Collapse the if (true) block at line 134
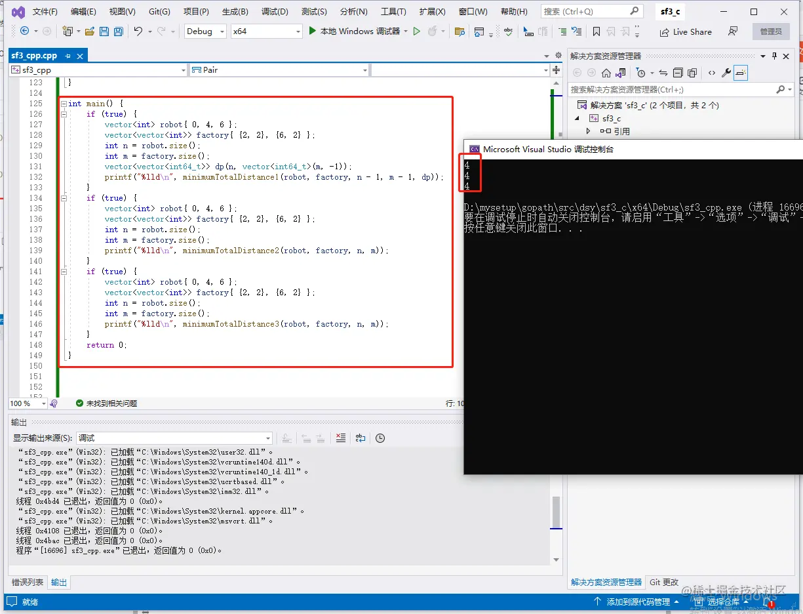Screen dimensions: 803x614 point(63,198)
